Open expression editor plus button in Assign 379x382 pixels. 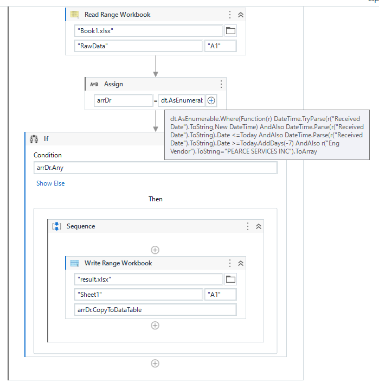(211, 100)
